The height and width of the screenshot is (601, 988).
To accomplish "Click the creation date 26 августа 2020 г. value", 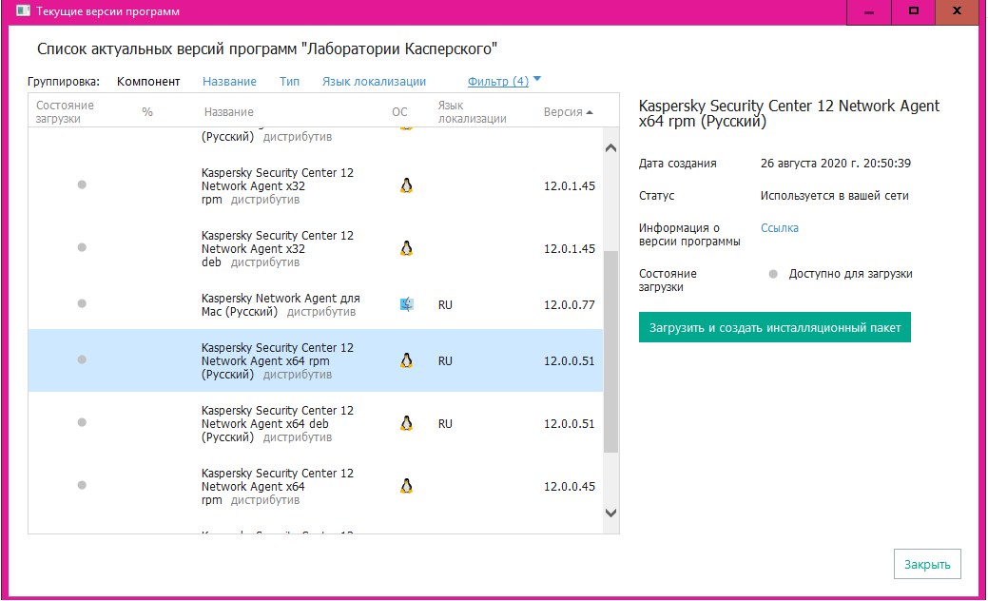I will (836, 164).
